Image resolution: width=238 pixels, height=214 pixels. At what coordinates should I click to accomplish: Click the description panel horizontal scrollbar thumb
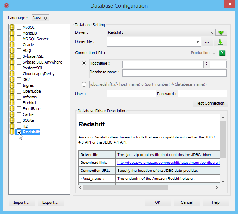(x=126, y=188)
